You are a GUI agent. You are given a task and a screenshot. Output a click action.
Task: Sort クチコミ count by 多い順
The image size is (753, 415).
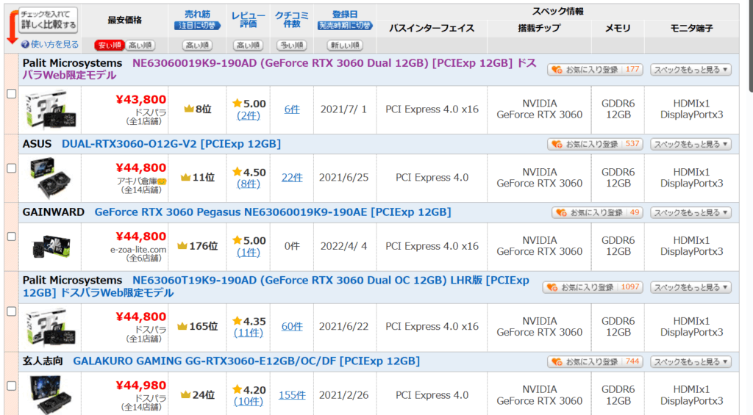tap(291, 45)
